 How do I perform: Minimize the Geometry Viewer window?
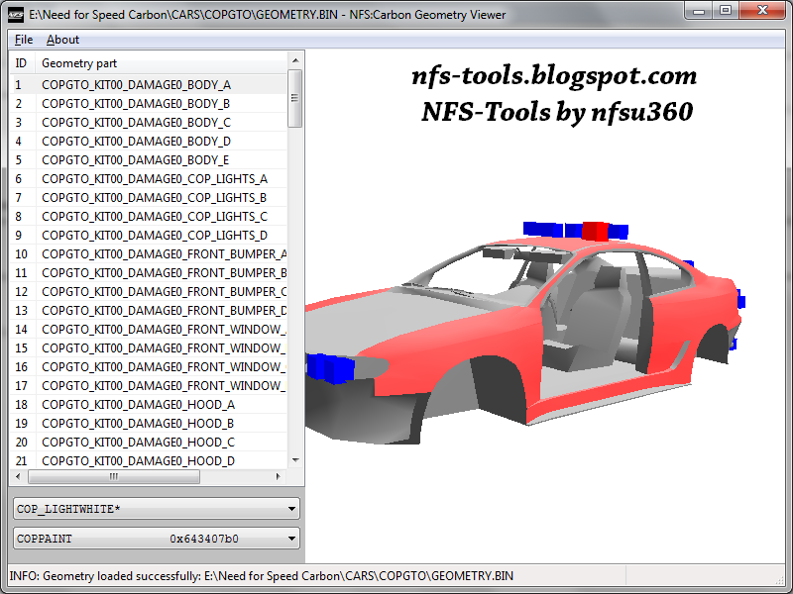pyautogui.click(x=699, y=10)
